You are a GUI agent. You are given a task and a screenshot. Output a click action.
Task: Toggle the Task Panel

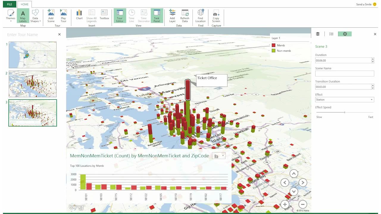pyautogui.click(x=157, y=16)
